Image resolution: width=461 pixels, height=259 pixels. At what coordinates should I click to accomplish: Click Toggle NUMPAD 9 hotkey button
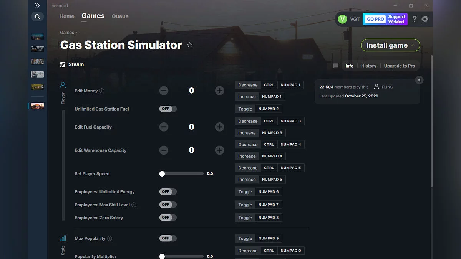point(259,238)
